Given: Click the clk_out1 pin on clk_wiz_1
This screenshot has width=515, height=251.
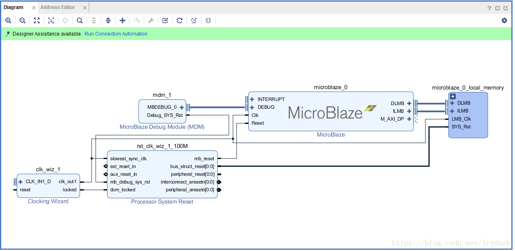Looking at the screenshot, I should pos(67,182).
